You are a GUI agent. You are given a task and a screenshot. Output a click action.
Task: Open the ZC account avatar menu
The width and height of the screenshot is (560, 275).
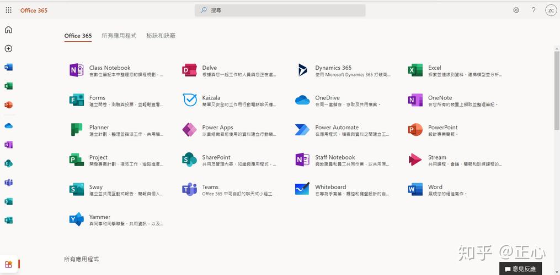tap(551, 10)
